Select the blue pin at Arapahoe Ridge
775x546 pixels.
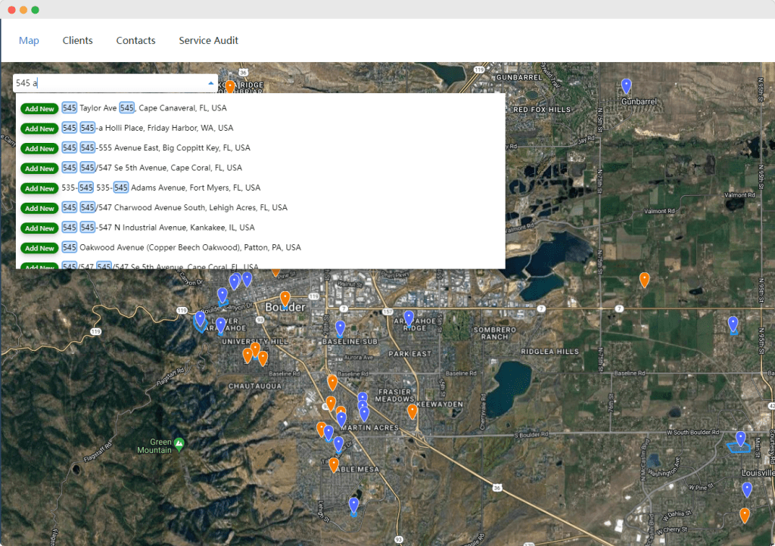(409, 318)
